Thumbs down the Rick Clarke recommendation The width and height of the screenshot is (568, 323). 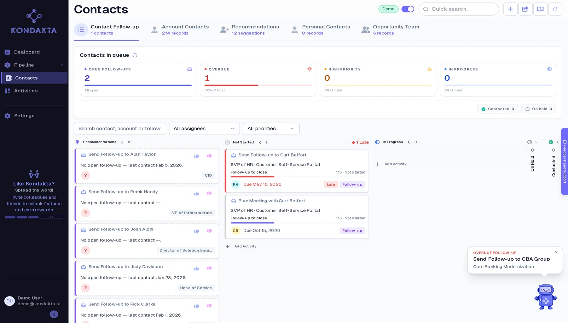click(209, 306)
